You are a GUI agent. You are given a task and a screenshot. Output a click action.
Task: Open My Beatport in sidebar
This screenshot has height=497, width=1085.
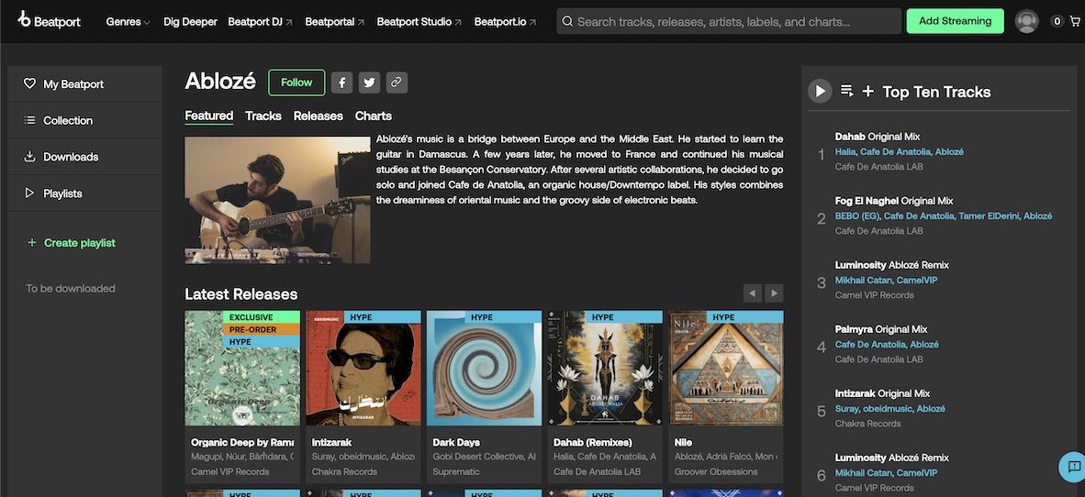tap(85, 83)
